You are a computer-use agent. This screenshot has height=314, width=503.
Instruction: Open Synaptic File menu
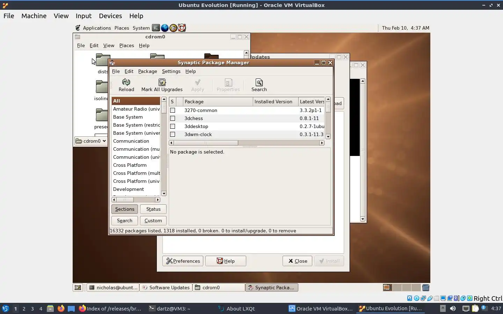(x=116, y=71)
